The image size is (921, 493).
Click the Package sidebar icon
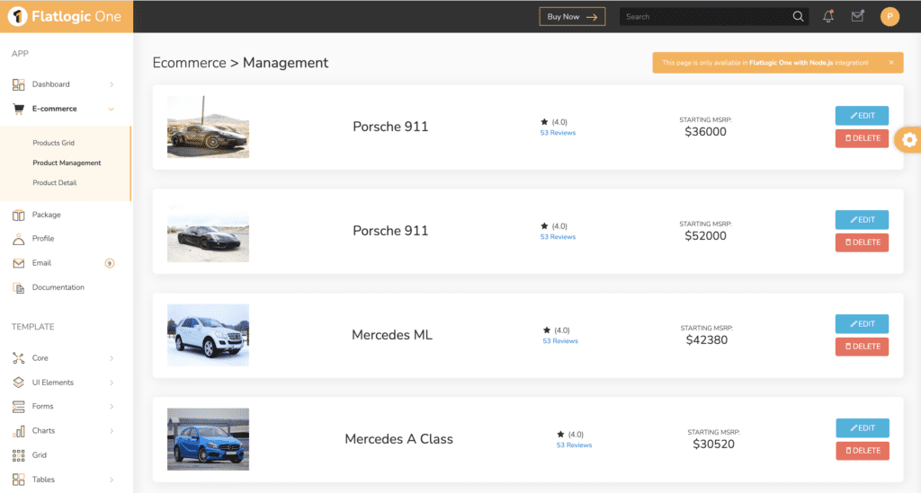pos(18,215)
